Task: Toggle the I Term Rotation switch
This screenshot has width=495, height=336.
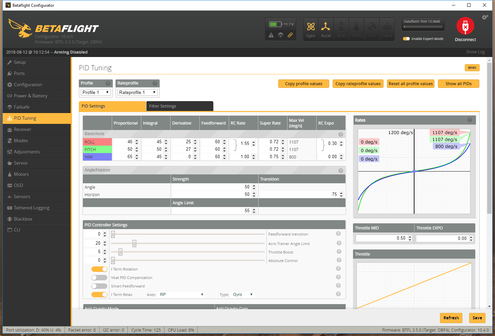Action: tap(99, 269)
